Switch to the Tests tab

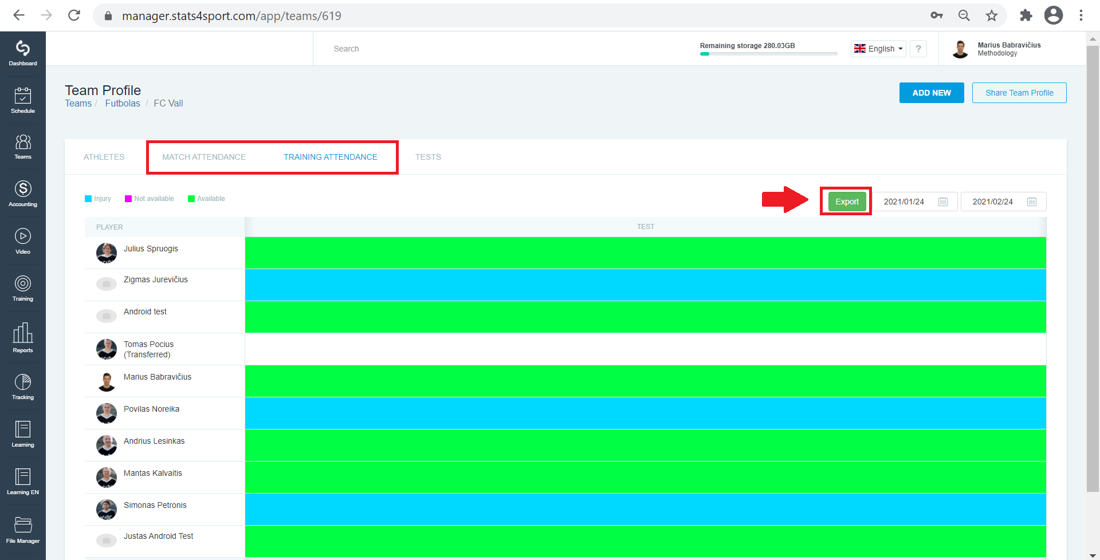pyautogui.click(x=428, y=157)
